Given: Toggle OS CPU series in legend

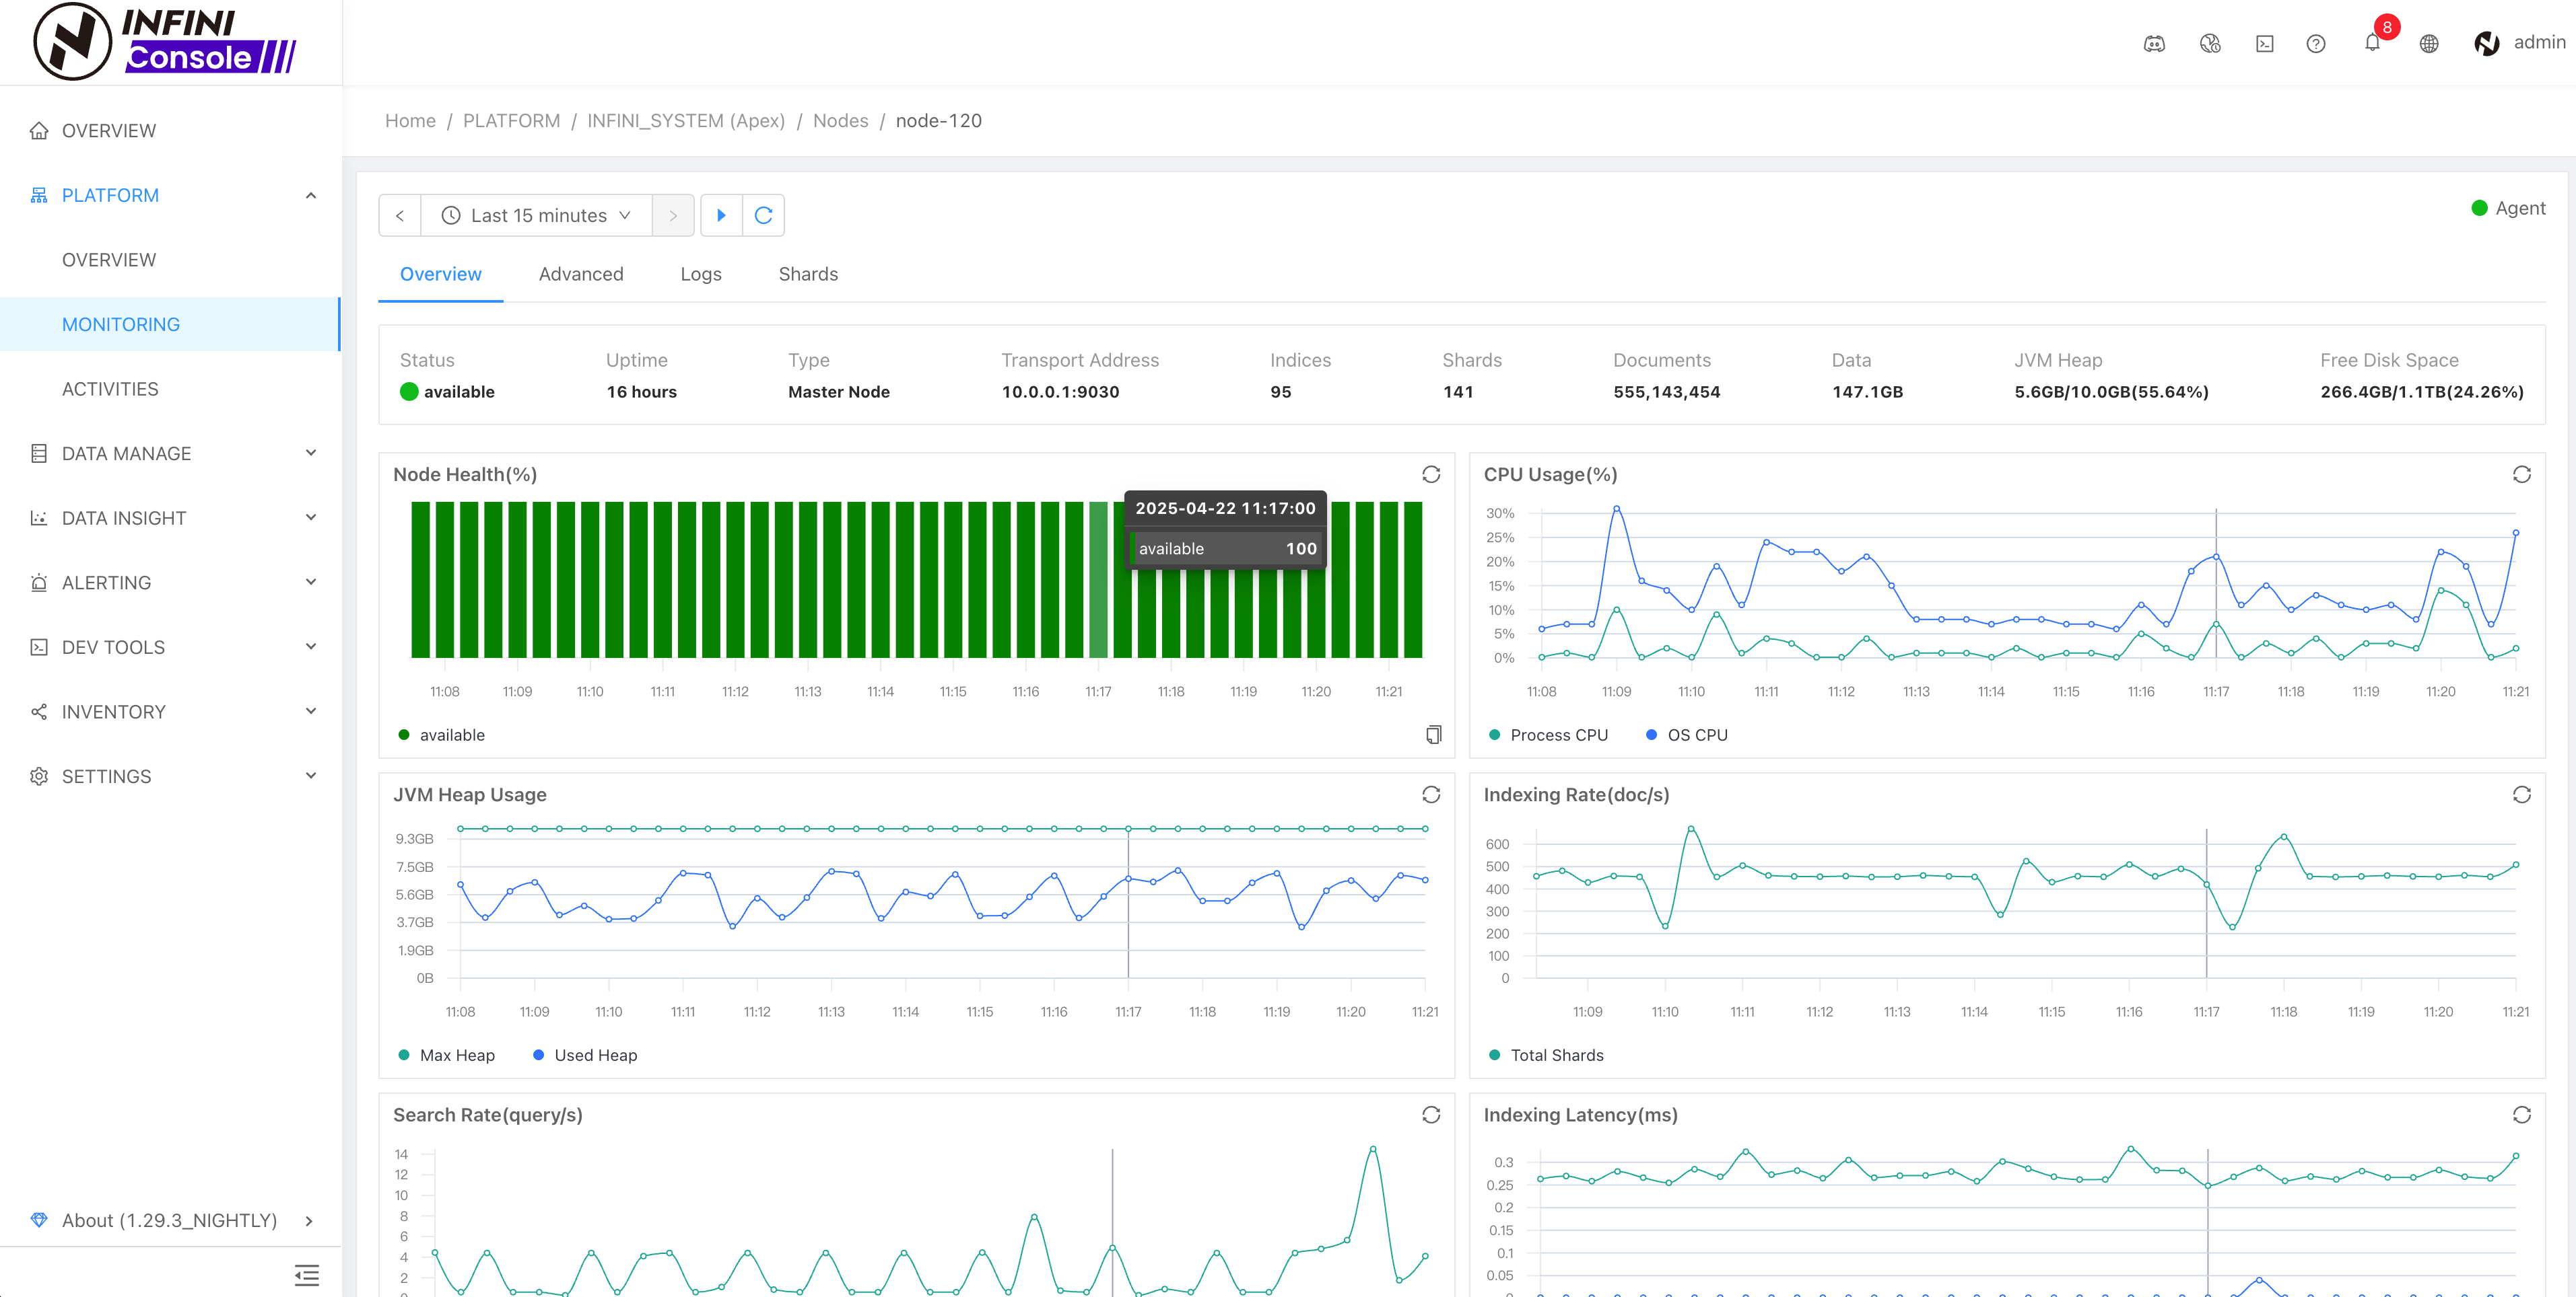Looking at the screenshot, I should [1696, 735].
